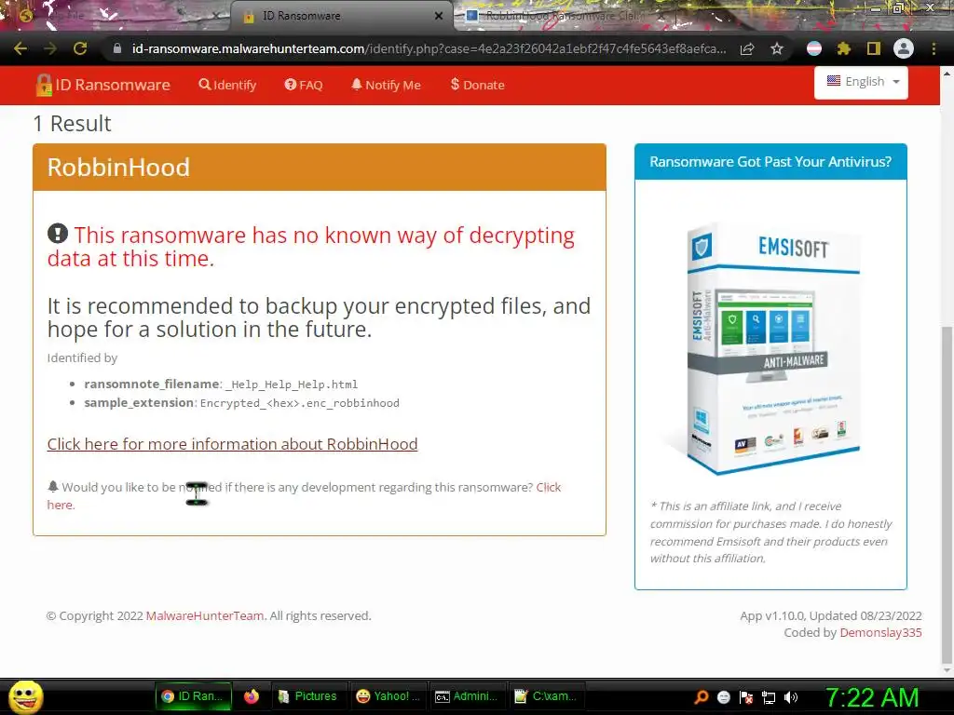Viewport: 954px width, 715px height.
Task: Open the MalwareHunterTeam footer link
Action: pyautogui.click(x=205, y=616)
